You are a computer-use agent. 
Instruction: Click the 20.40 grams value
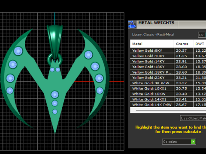click(182, 94)
